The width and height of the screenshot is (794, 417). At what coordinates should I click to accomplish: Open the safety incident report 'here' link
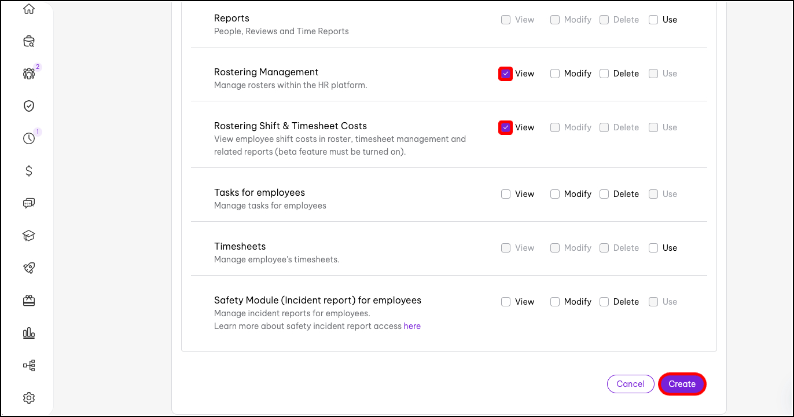(412, 326)
